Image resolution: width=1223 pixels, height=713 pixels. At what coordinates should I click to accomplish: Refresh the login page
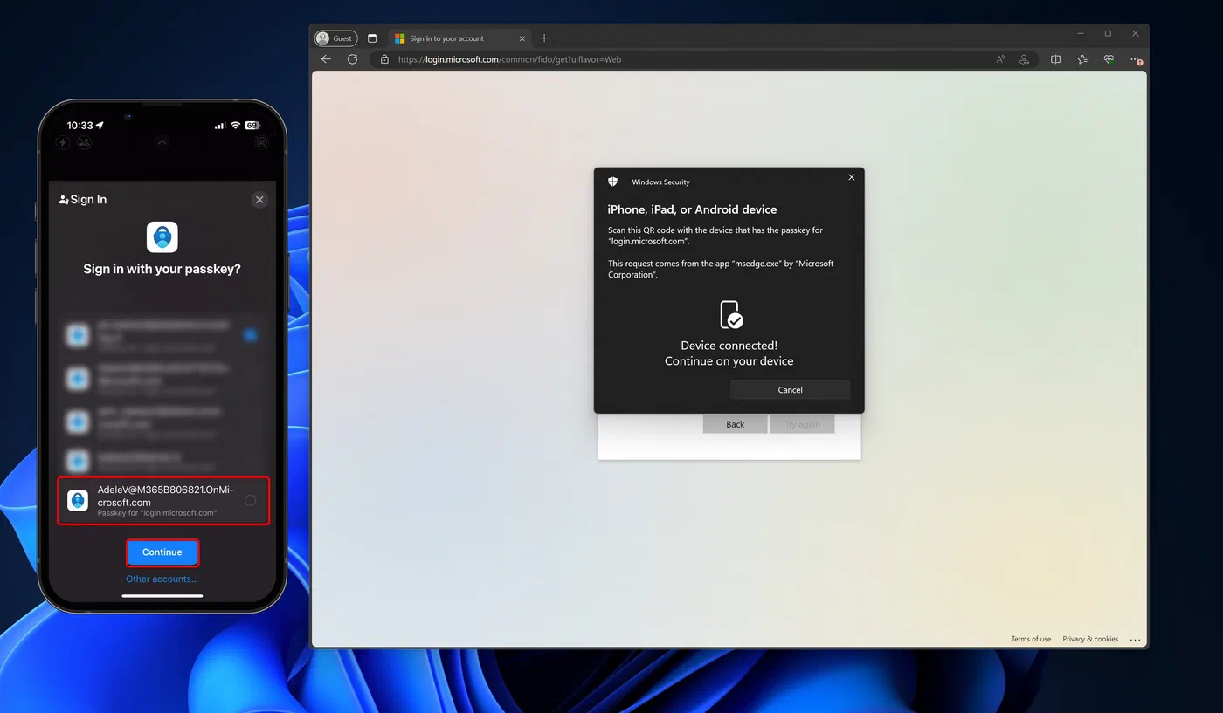(x=352, y=59)
